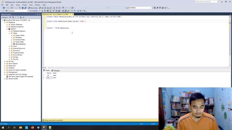Open the File menu

point(2,5)
